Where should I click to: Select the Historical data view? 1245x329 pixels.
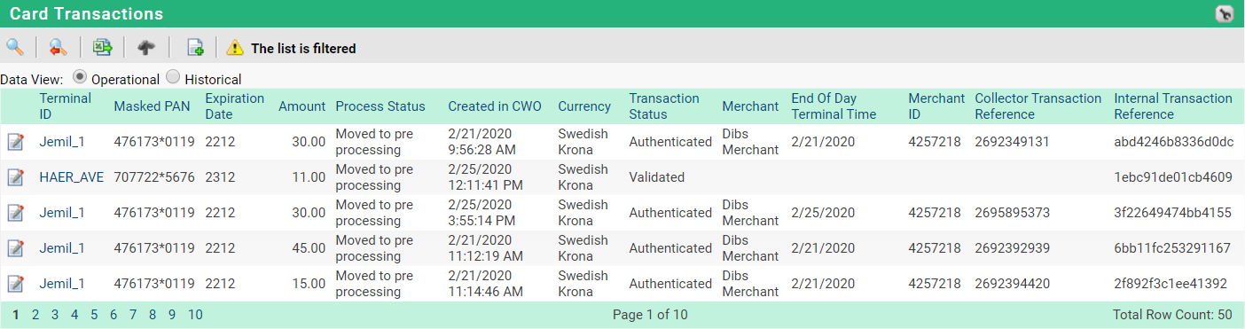tap(173, 77)
